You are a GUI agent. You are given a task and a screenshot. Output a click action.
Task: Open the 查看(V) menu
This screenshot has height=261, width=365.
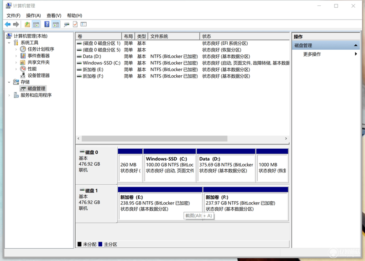pyautogui.click(x=54, y=16)
